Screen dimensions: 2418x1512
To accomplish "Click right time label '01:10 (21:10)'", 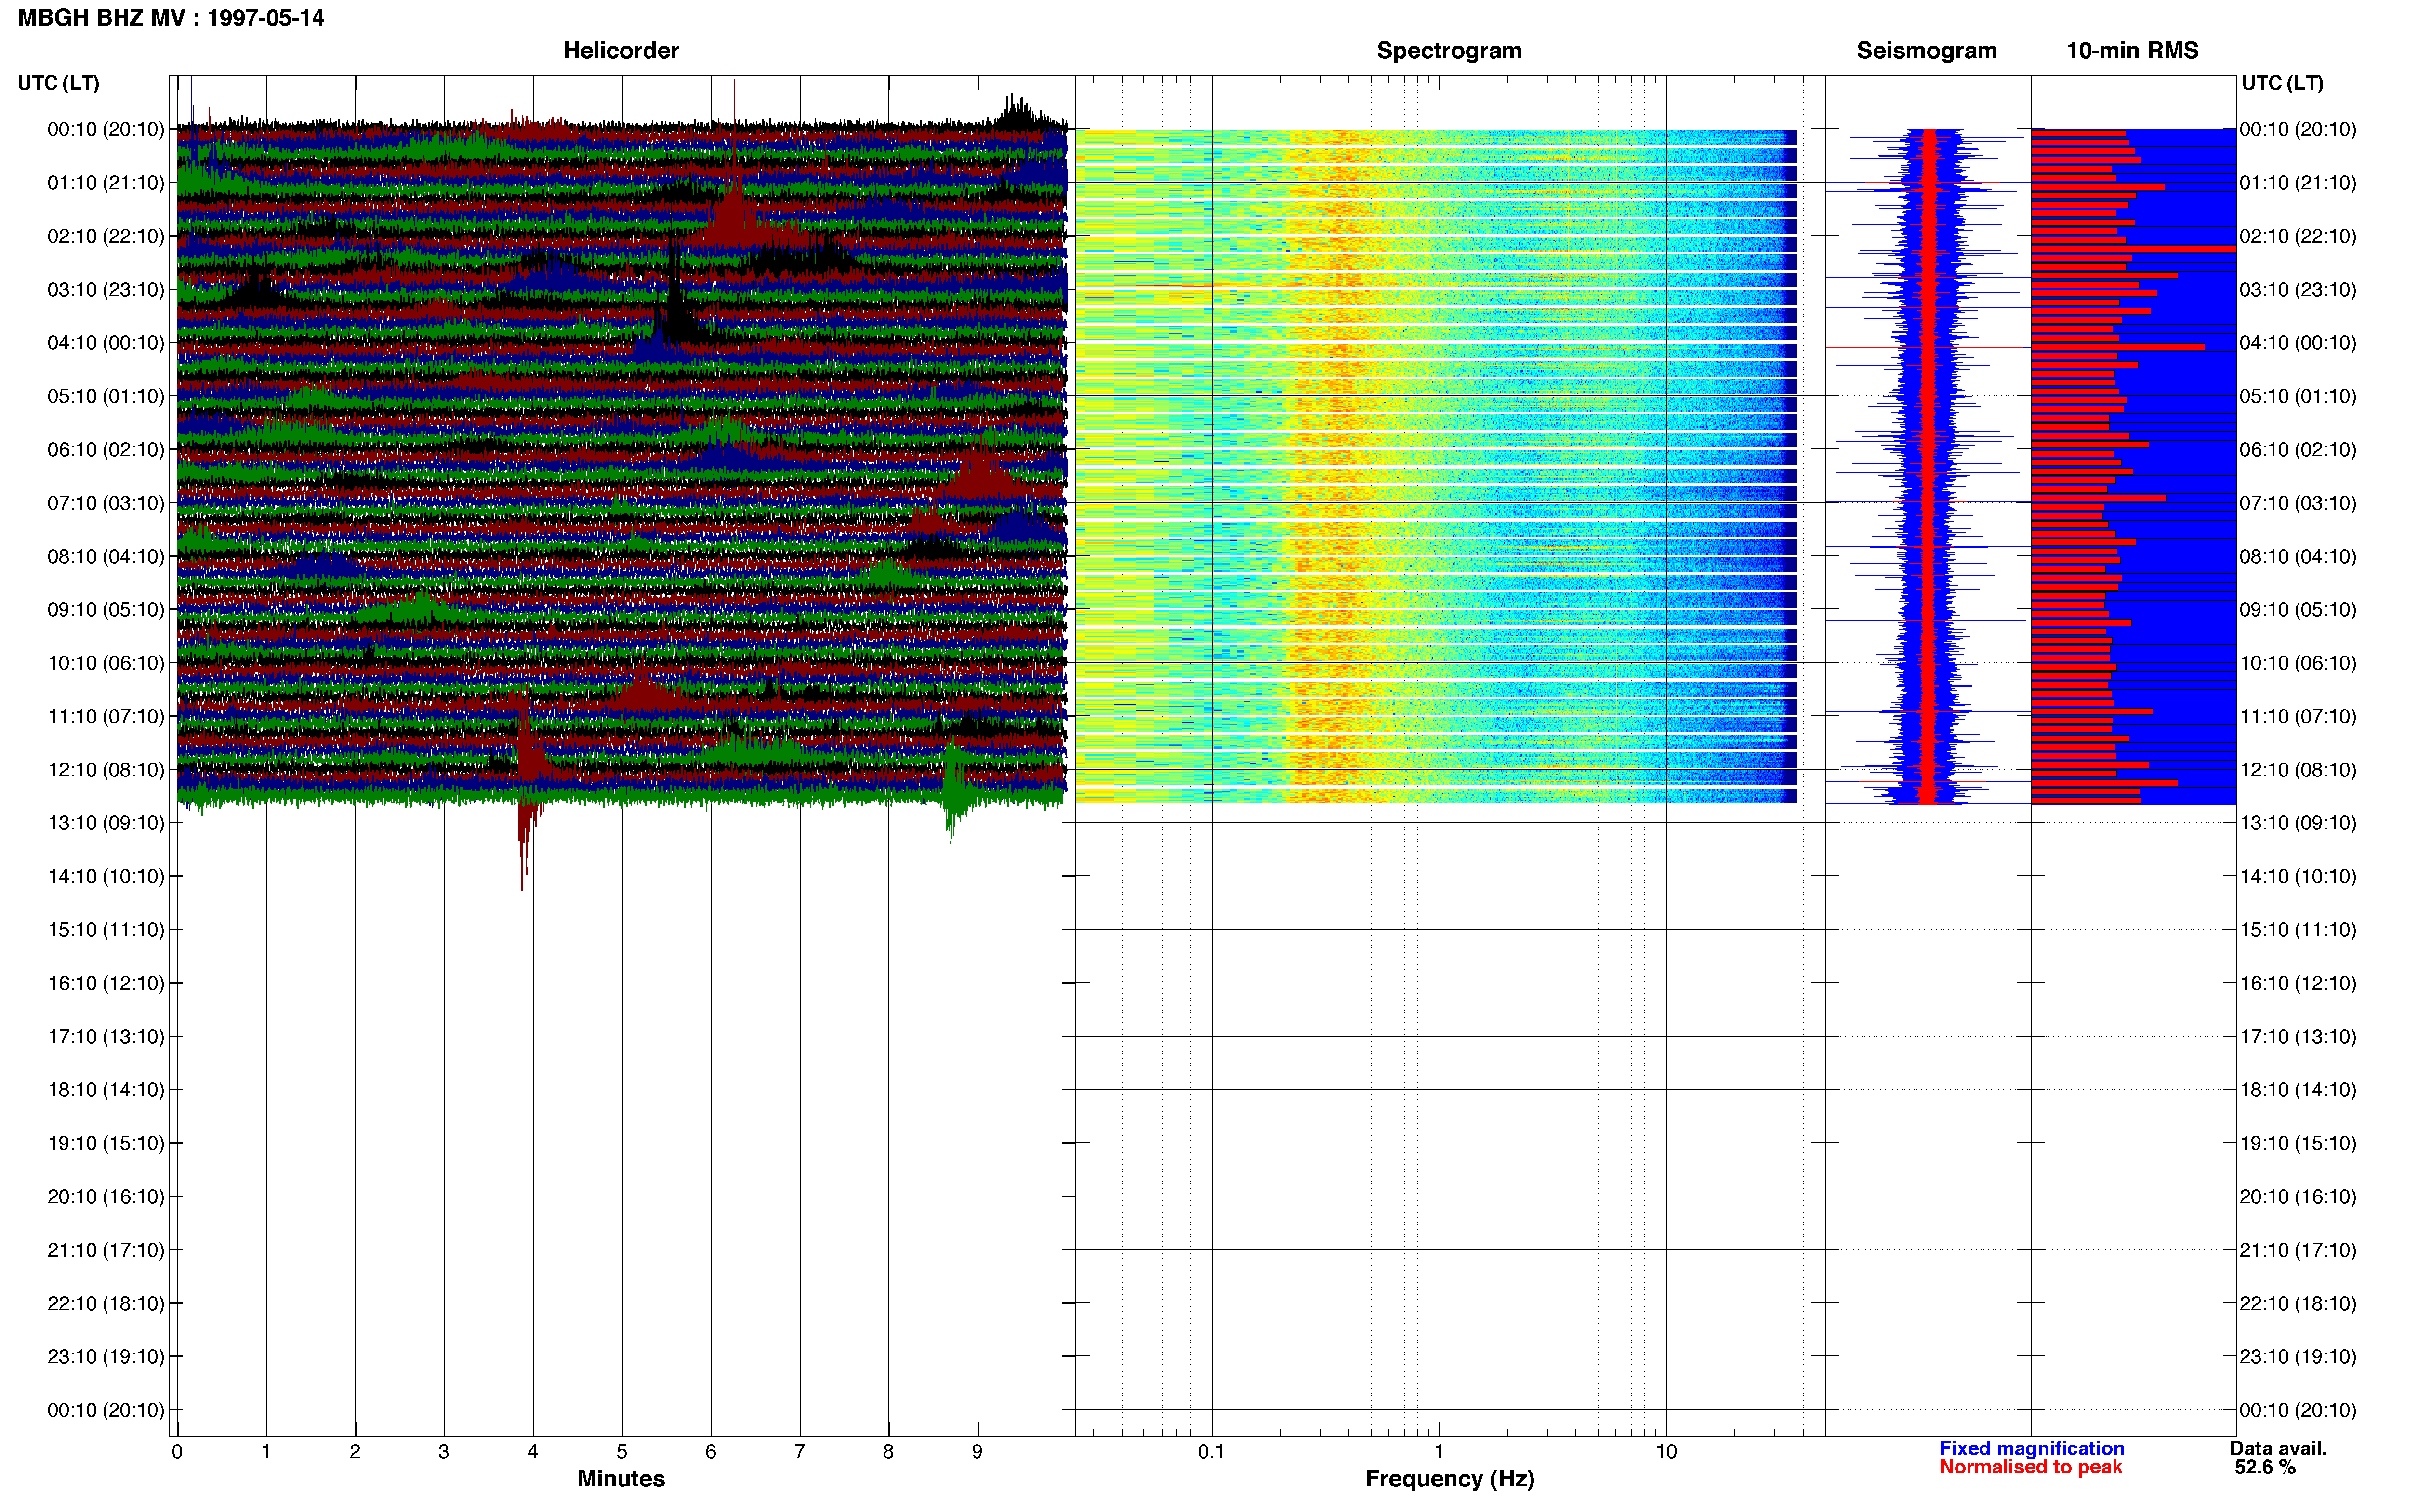I will 2298,183.
